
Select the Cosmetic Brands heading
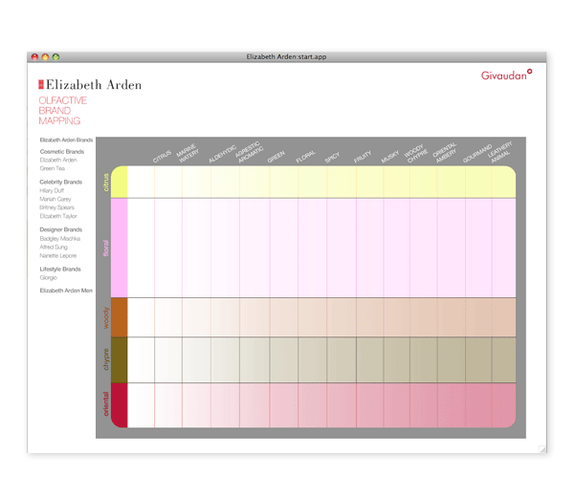pos(62,151)
